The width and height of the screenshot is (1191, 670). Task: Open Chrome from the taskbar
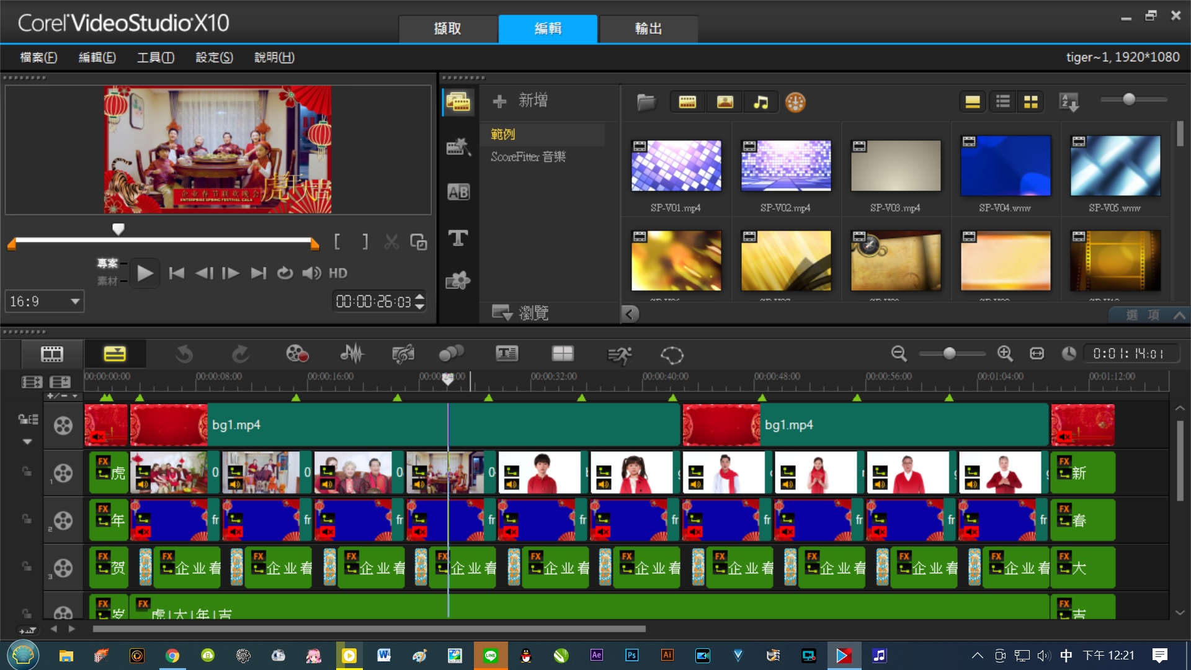pos(172,656)
